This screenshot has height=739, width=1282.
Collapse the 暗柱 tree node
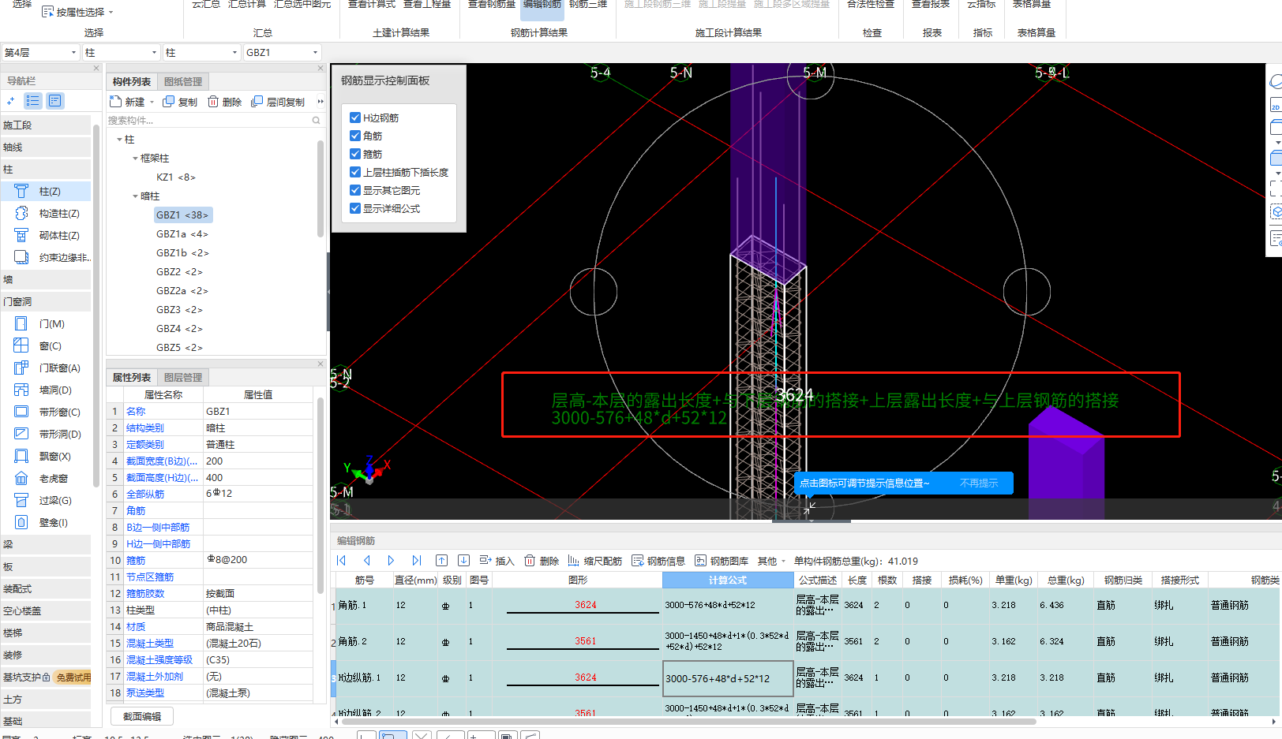(x=135, y=196)
